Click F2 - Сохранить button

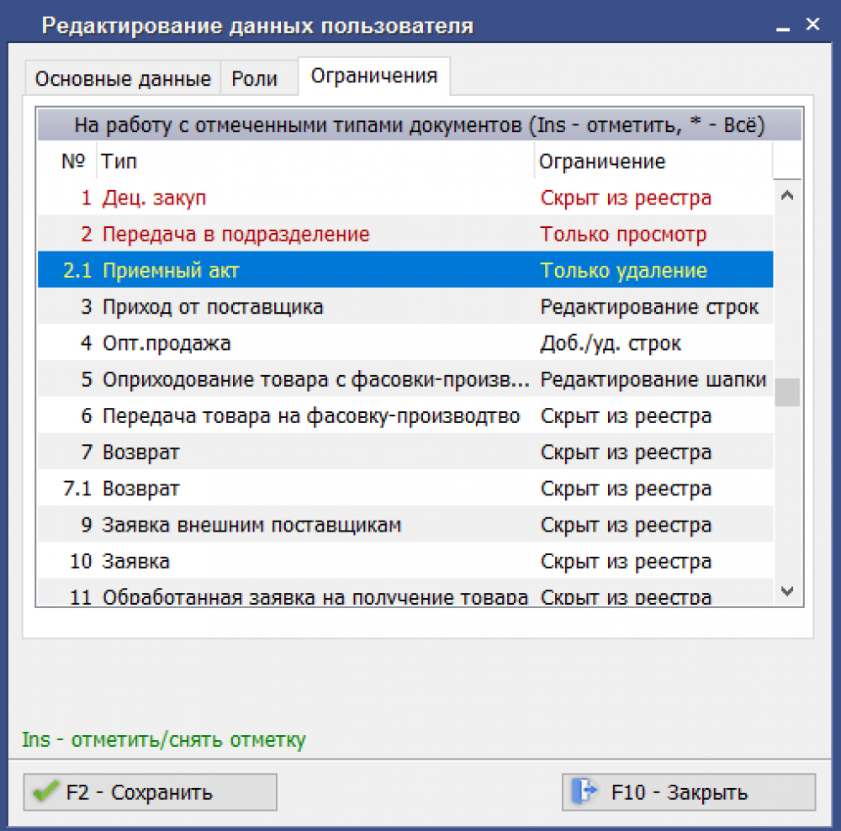tap(151, 791)
